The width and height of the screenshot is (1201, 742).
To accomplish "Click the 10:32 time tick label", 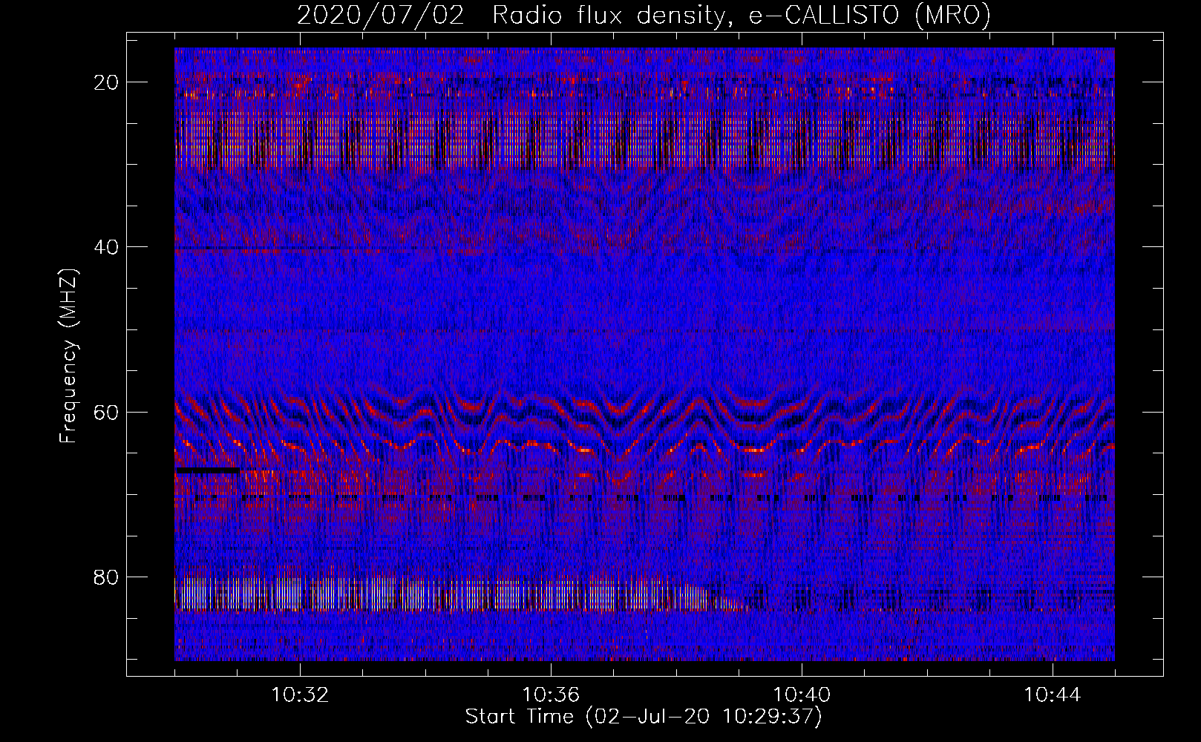I will (x=300, y=695).
